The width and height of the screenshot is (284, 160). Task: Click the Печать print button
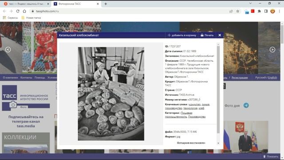[207, 35]
